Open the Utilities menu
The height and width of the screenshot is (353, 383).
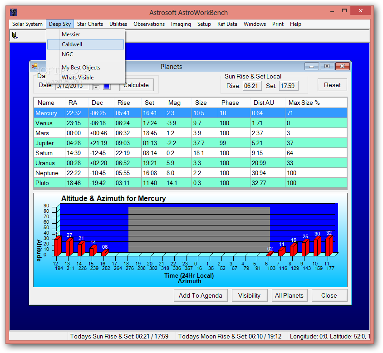click(x=118, y=24)
